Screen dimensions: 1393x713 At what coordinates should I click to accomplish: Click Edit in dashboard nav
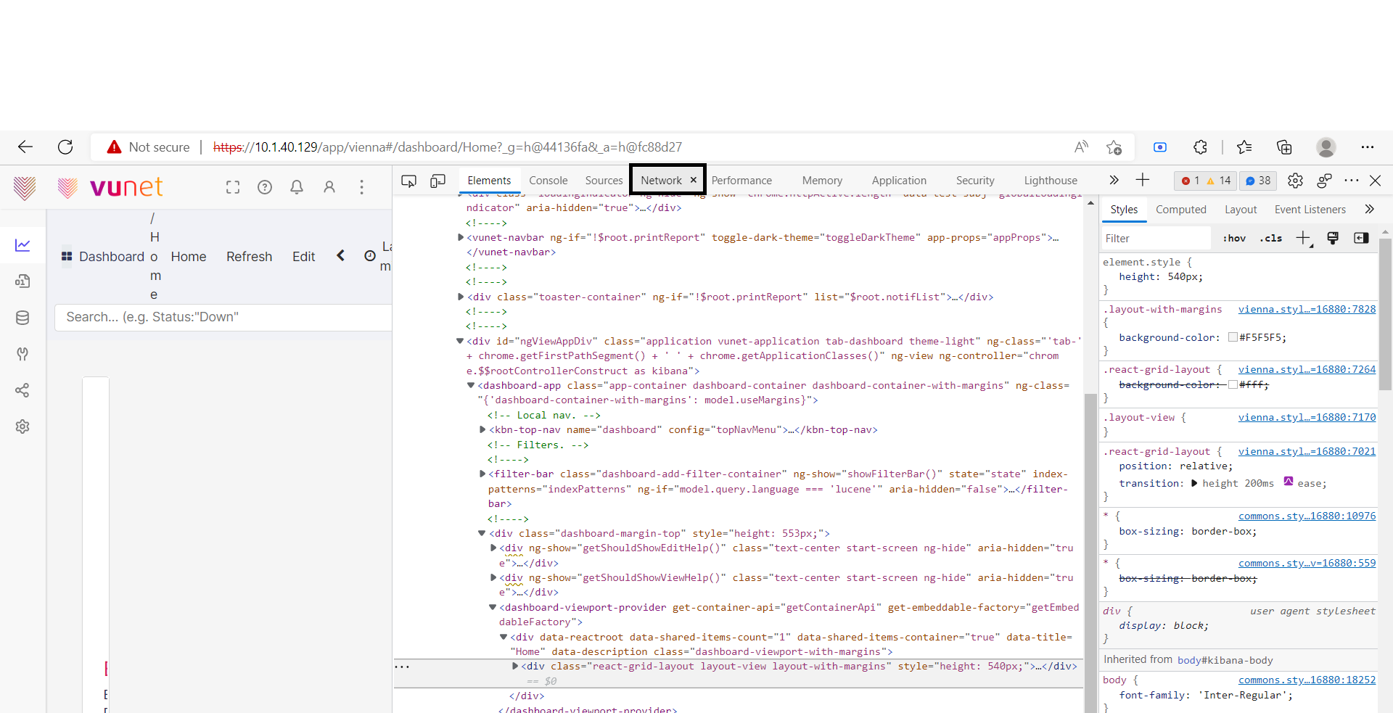[303, 257]
